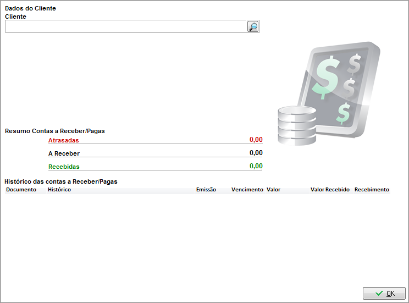Click the red Atrasadas 0,00 amount
This screenshot has width=409, height=303.
256,140
